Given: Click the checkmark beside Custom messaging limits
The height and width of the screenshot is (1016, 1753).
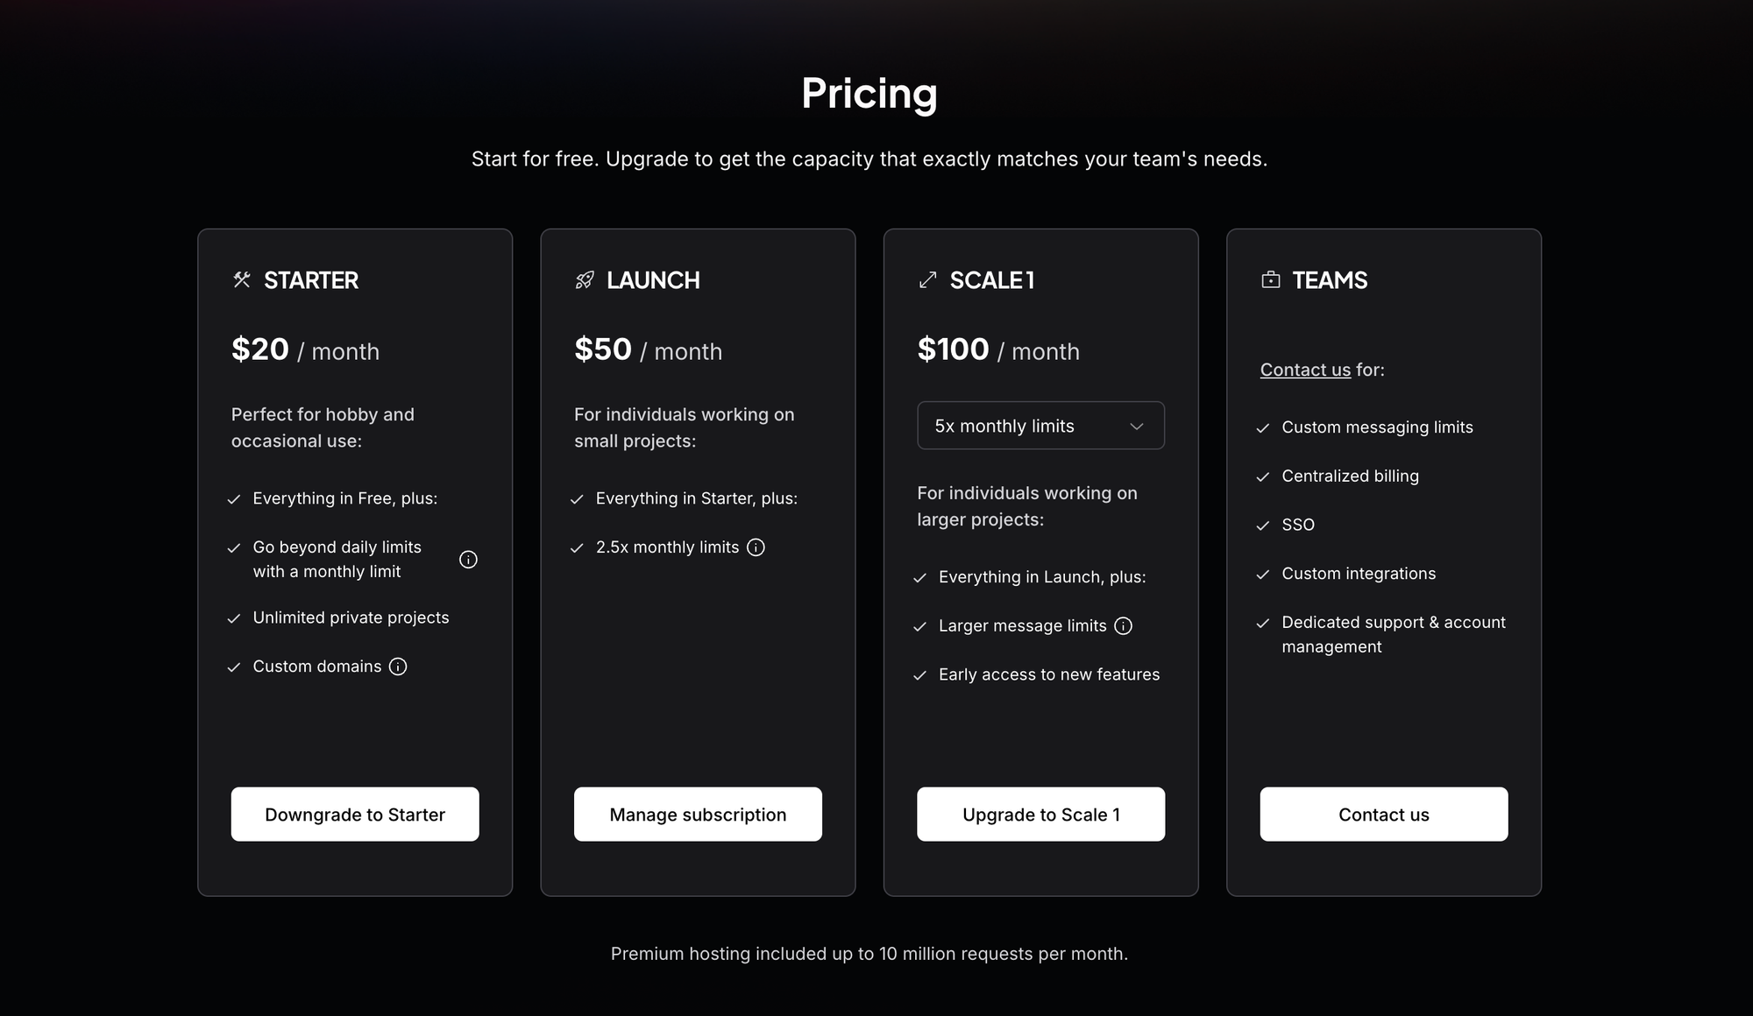Looking at the screenshot, I should pos(1262,427).
